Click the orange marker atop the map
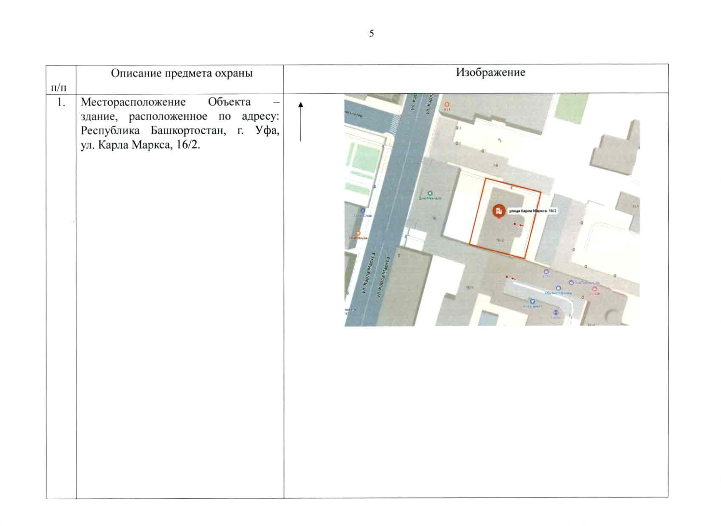The image size is (721, 526). coord(447,105)
